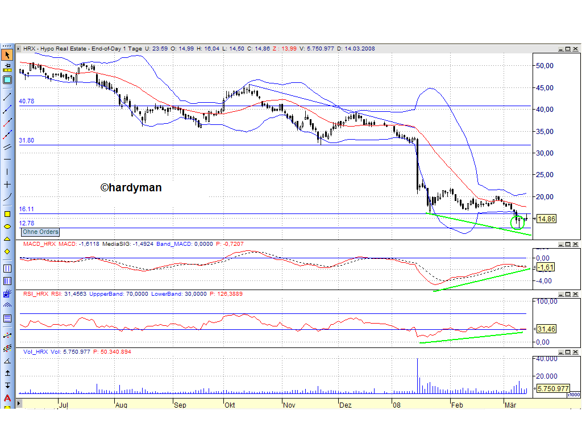Toggle the yellow diamond marker tool
582x436 pixels.
[x=7, y=253]
